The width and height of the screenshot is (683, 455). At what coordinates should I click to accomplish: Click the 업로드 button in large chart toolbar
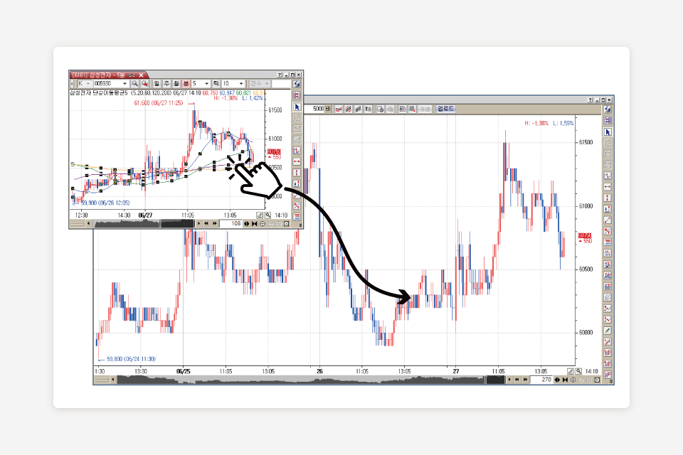(446, 109)
